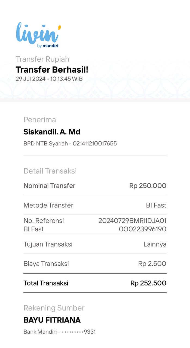The width and height of the screenshot is (190, 348).
Task: Click the "Nominal Transfer" row label
Action: coord(49,186)
